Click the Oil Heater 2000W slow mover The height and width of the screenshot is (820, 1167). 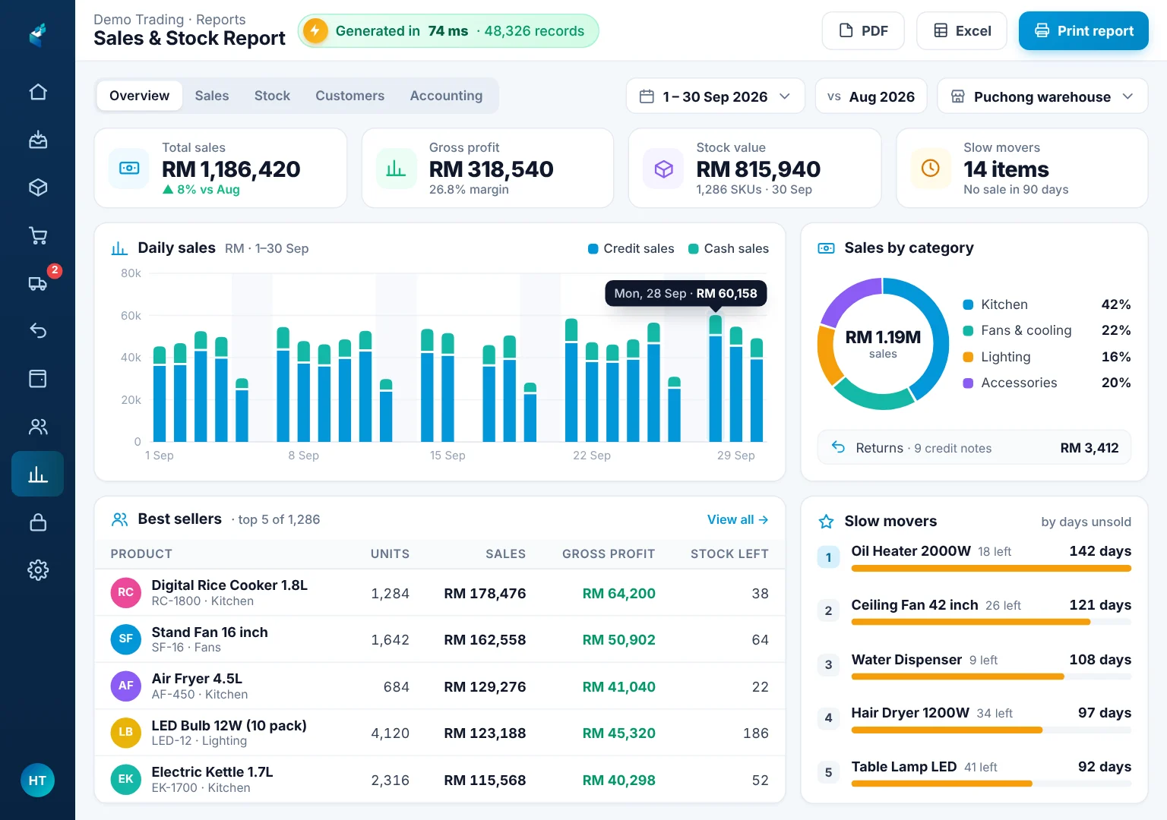974,557
